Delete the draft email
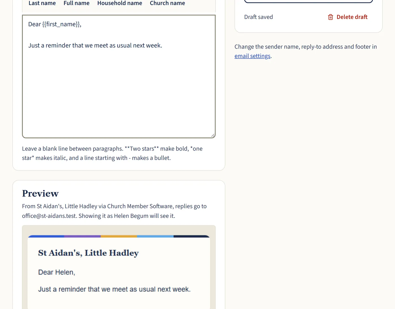The image size is (395, 309). 348,17
